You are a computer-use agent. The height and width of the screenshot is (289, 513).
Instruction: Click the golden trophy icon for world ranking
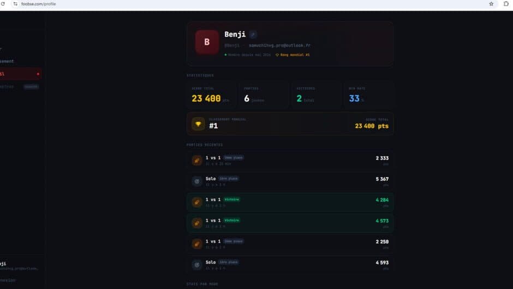click(198, 124)
